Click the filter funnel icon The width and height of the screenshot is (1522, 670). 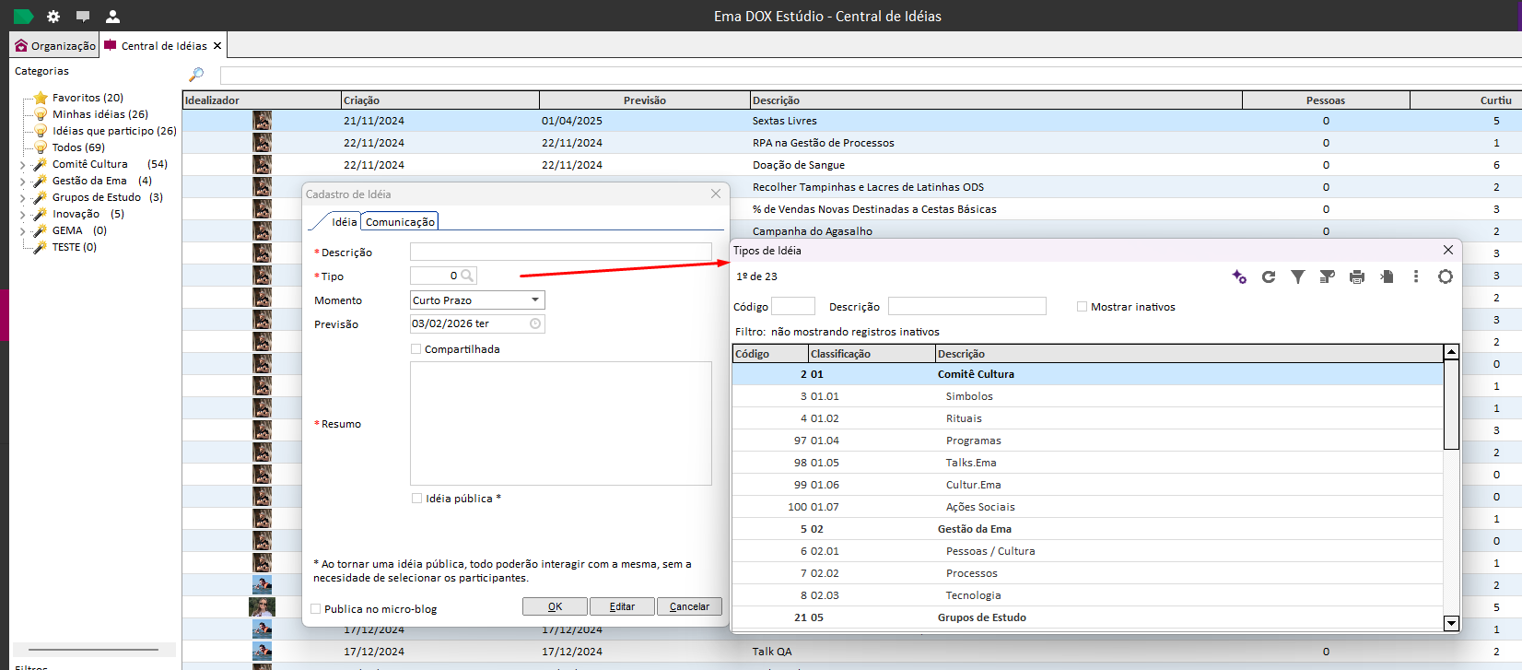(1297, 276)
